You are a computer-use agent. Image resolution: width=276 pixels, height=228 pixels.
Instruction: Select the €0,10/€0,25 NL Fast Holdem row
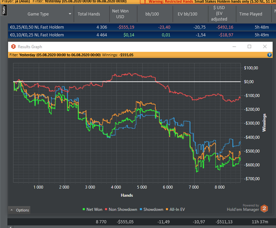142,35
